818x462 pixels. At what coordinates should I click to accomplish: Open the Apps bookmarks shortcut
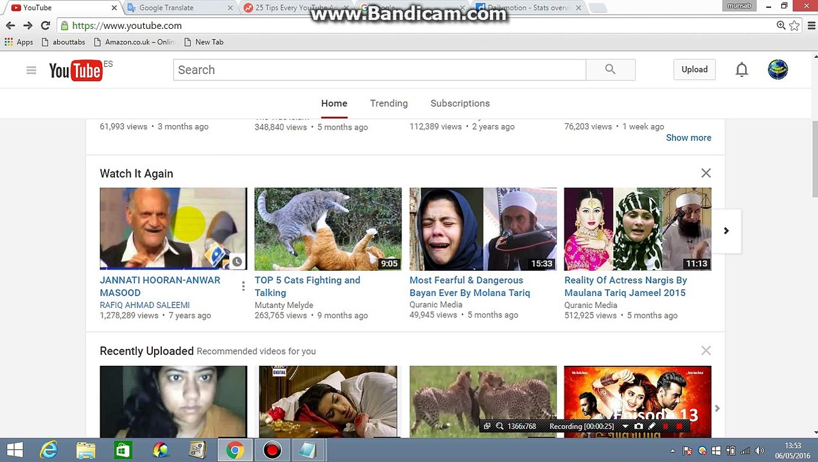coord(19,42)
